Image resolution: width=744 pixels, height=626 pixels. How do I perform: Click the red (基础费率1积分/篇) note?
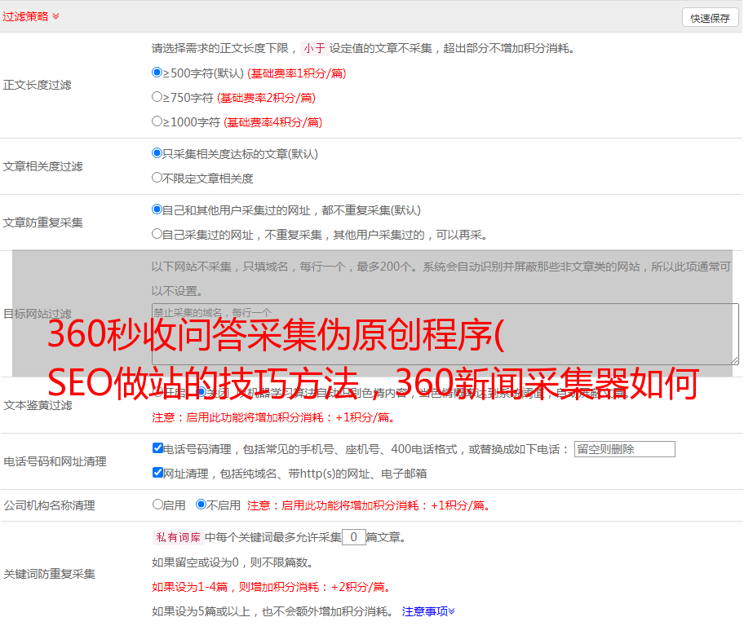[297, 73]
